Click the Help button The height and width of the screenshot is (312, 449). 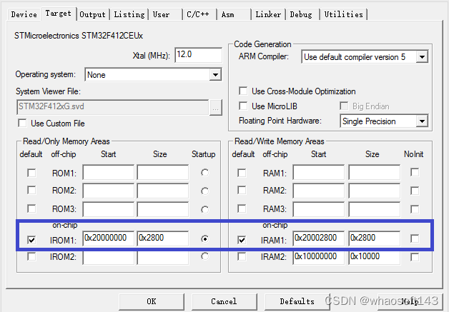pos(410,301)
